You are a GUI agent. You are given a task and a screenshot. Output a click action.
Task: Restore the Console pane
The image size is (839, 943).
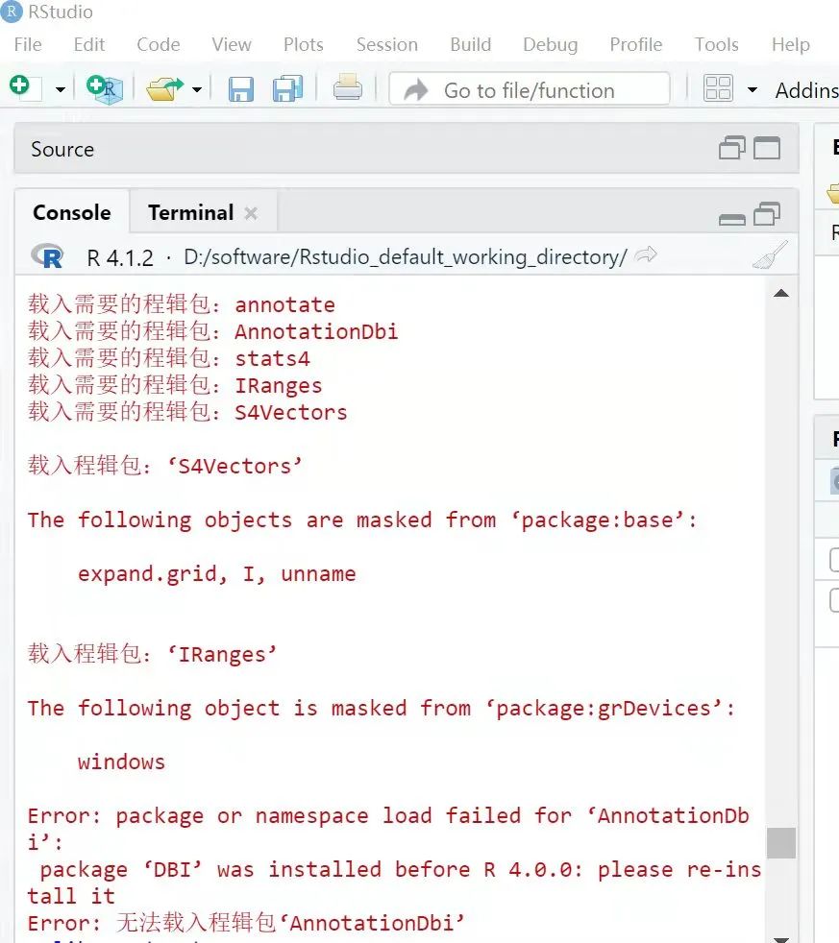tap(767, 213)
